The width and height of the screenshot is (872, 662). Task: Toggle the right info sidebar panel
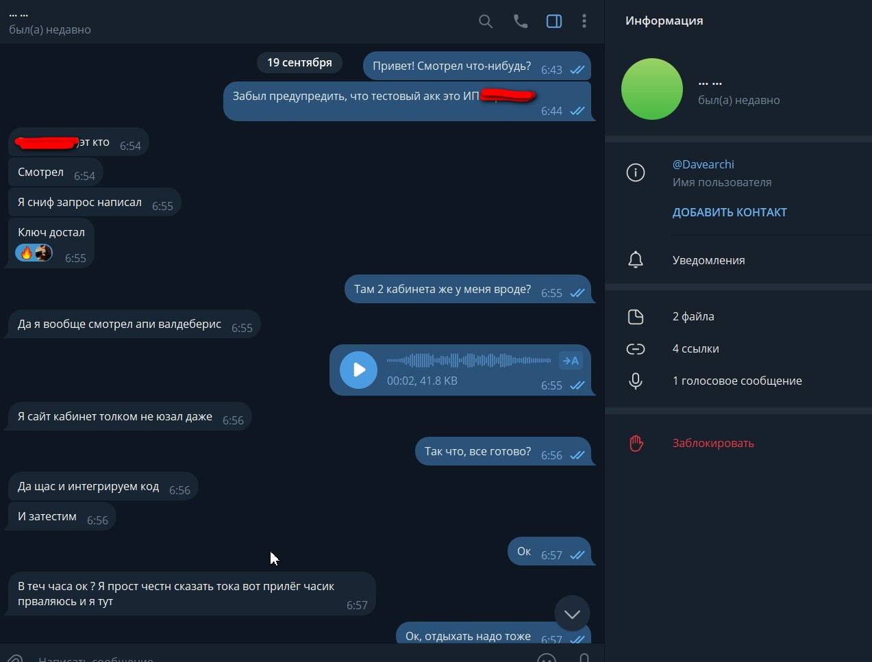[x=554, y=21]
